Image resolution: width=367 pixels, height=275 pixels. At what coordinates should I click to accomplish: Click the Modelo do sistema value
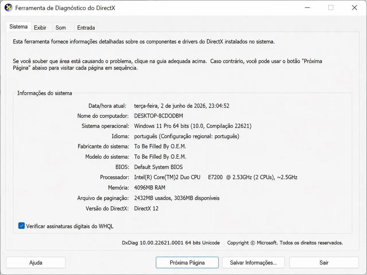click(160, 157)
